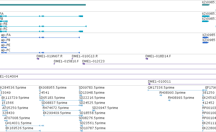Select the GM17336.5prime feature line
The image size is (216, 132).
click(177, 90)
